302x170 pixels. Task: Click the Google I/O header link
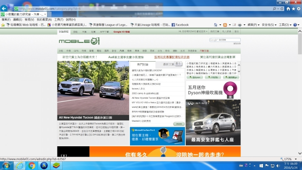pyautogui.click(x=122, y=32)
